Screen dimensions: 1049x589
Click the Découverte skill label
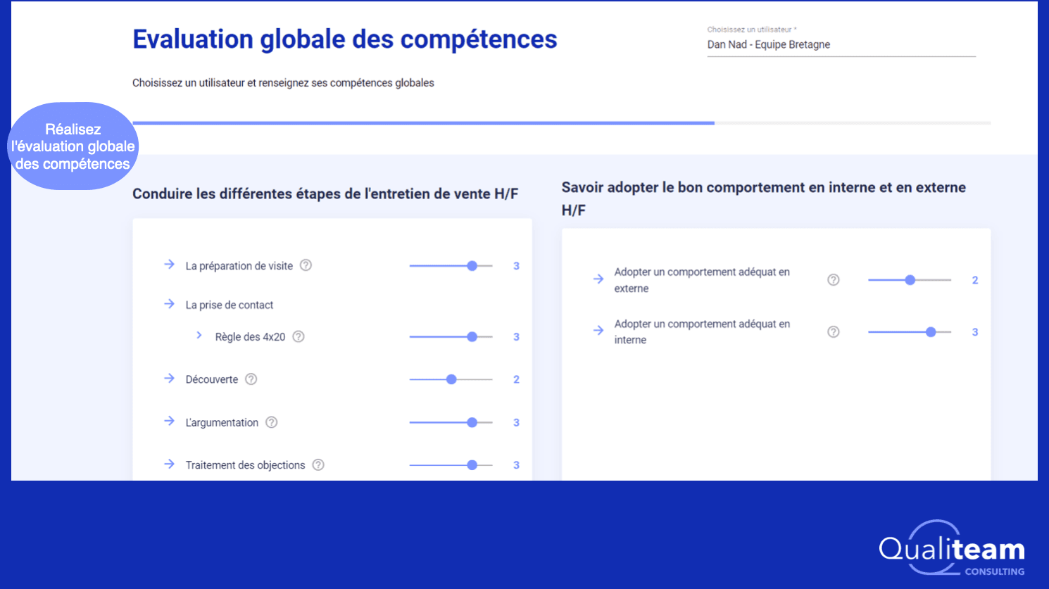click(211, 379)
